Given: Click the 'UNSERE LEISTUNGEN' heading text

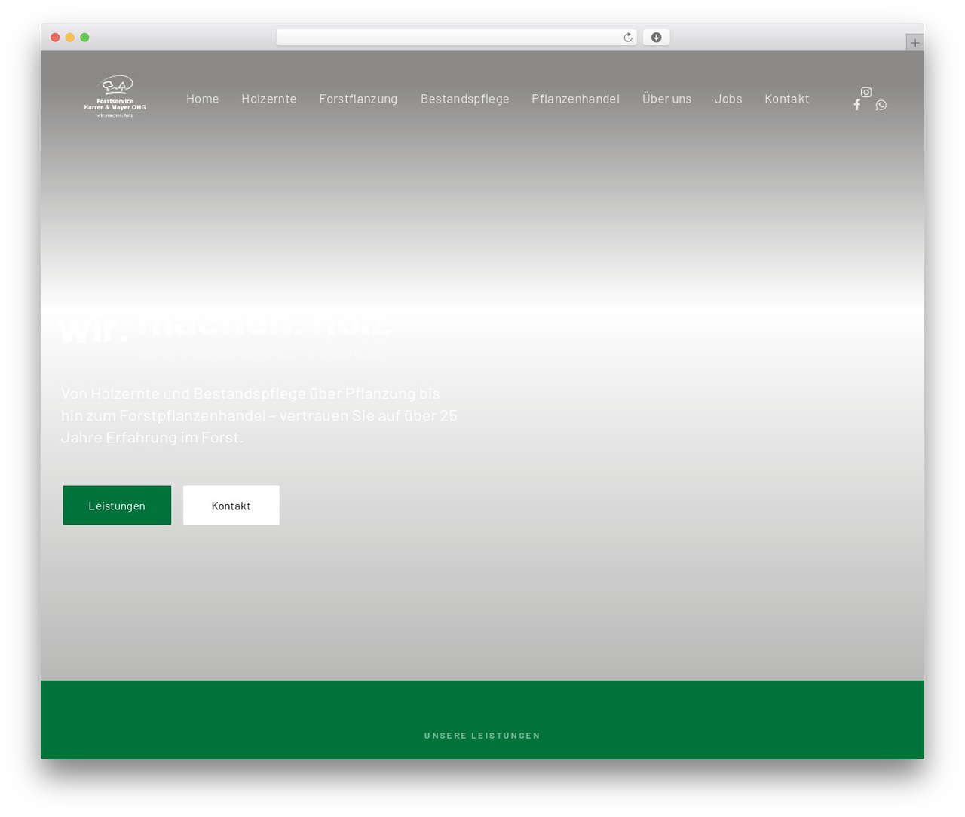Looking at the screenshot, I should 482,736.
